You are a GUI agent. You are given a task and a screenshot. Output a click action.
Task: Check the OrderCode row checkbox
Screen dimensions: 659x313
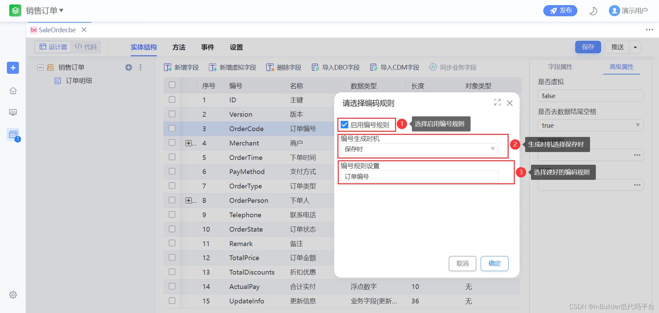point(172,128)
